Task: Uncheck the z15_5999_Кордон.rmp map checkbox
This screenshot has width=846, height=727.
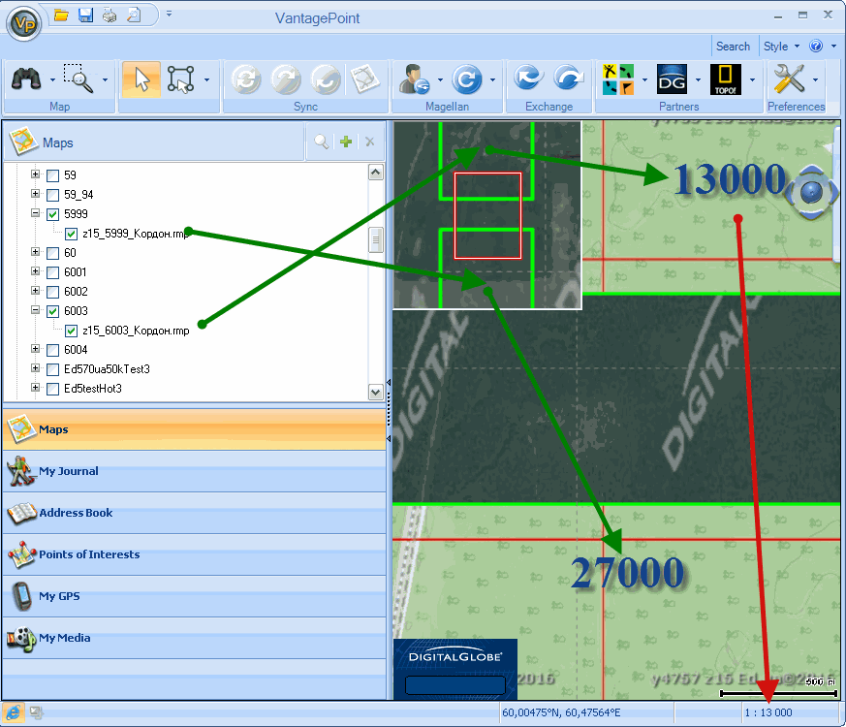Action: [72, 234]
